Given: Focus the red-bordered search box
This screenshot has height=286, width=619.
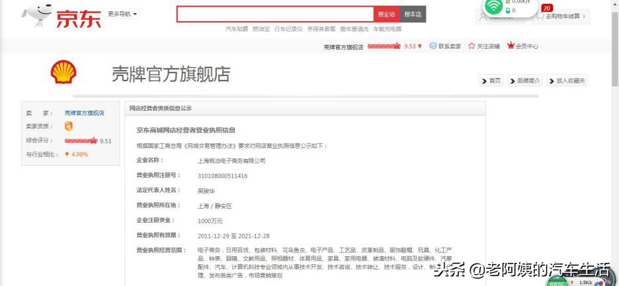Looking at the screenshot, I should [x=275, y=15].
